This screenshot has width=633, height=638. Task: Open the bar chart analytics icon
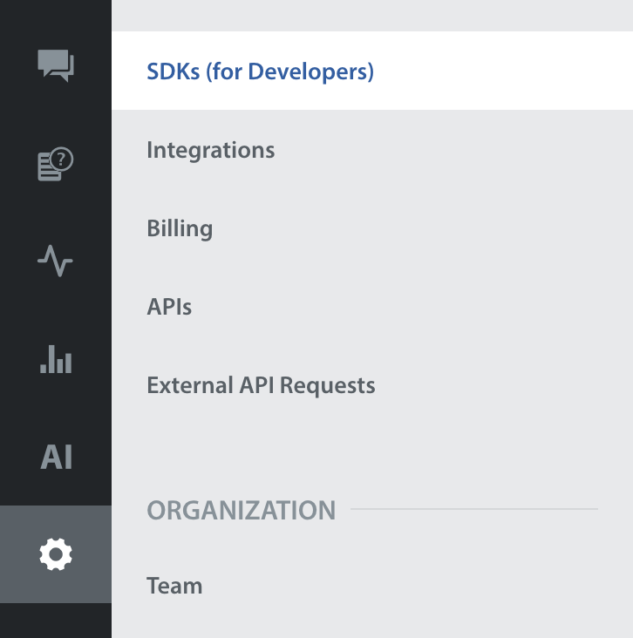coord(56,358)
